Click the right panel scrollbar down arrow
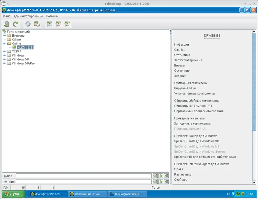258x199 pixels. coord(254,182)
